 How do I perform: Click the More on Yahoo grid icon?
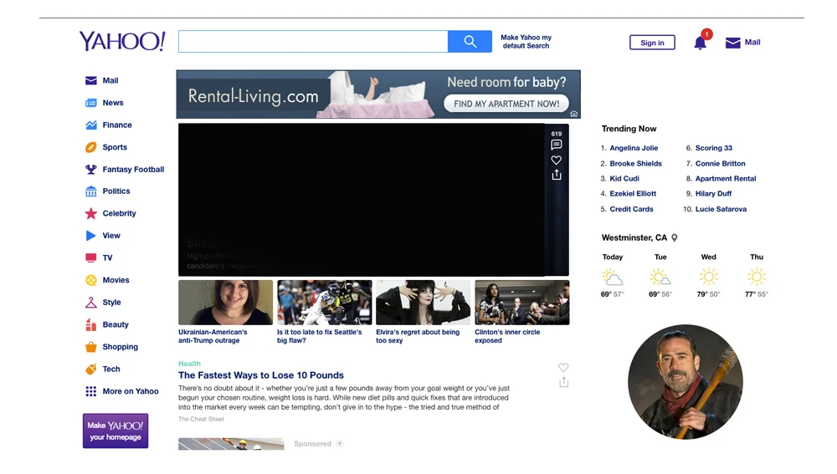click(x=91, y=391)
